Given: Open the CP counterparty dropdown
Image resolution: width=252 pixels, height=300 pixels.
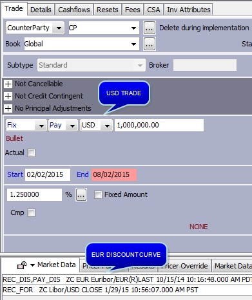Looking at the screenshot, I should (104, 28).
